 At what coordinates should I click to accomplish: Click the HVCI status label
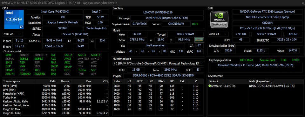(x=295, y=60)
